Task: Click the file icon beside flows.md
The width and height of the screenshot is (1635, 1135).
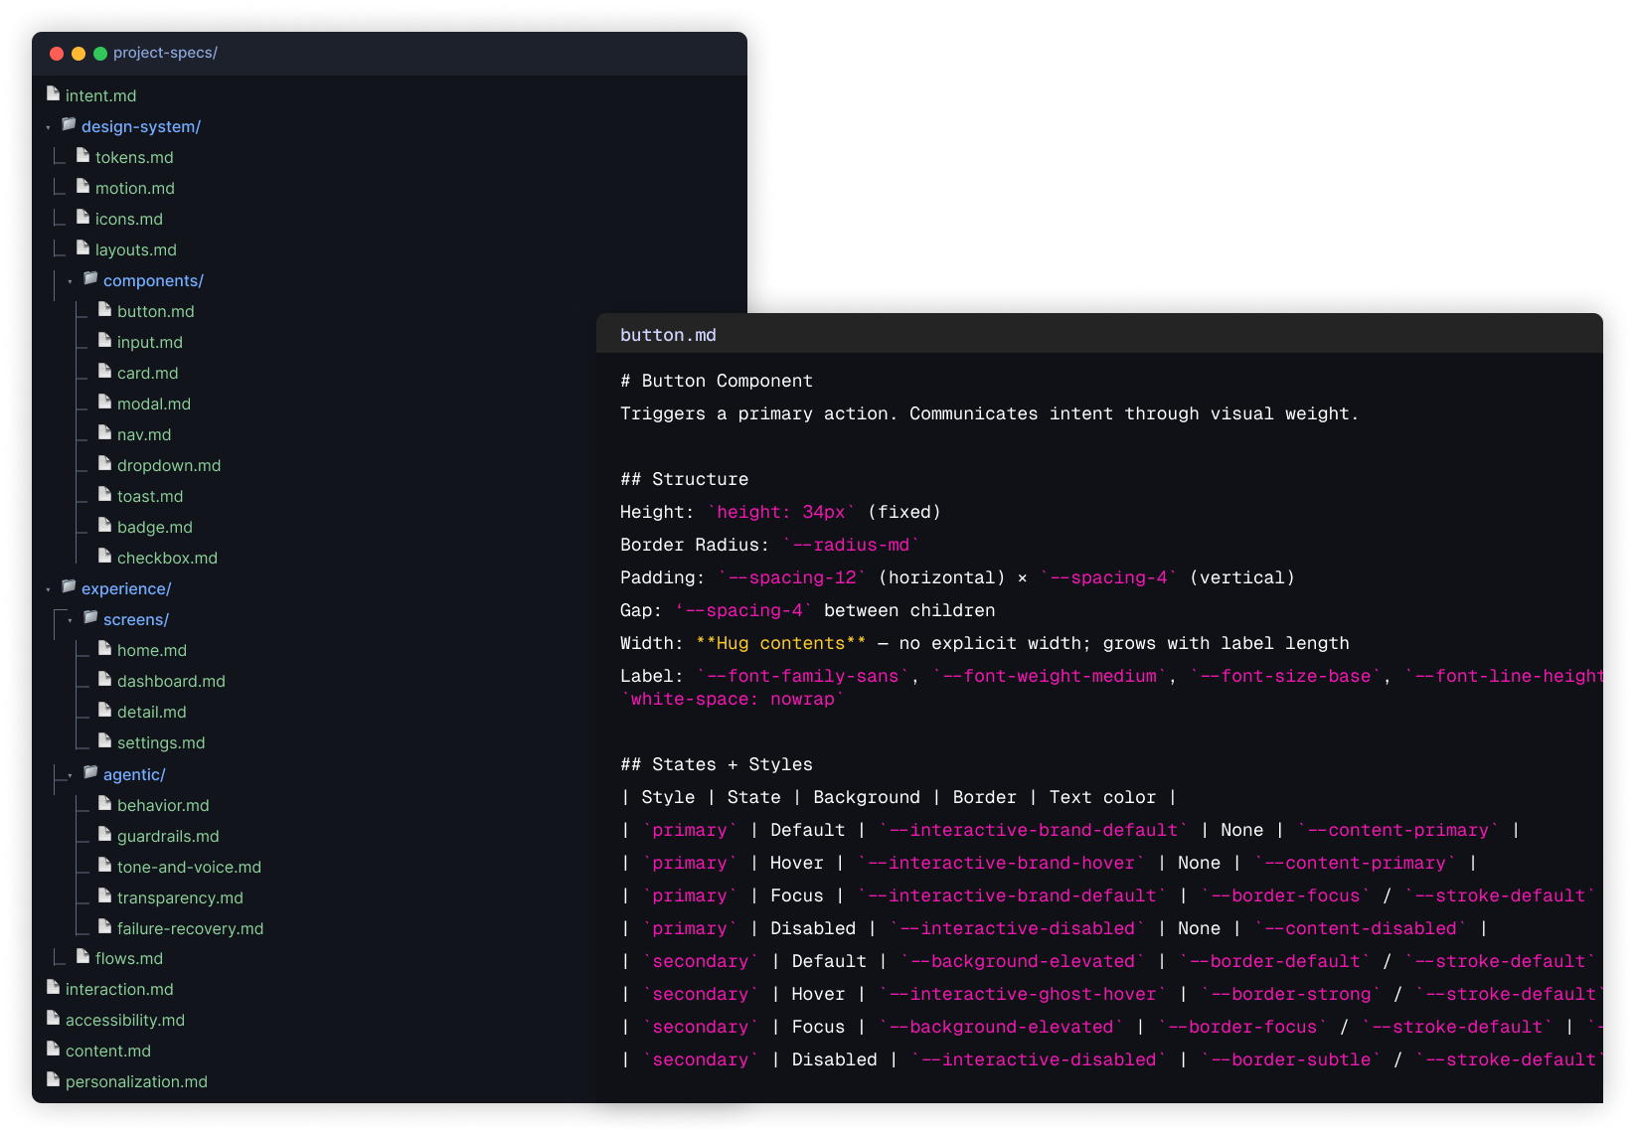Action: pos(83,956)
